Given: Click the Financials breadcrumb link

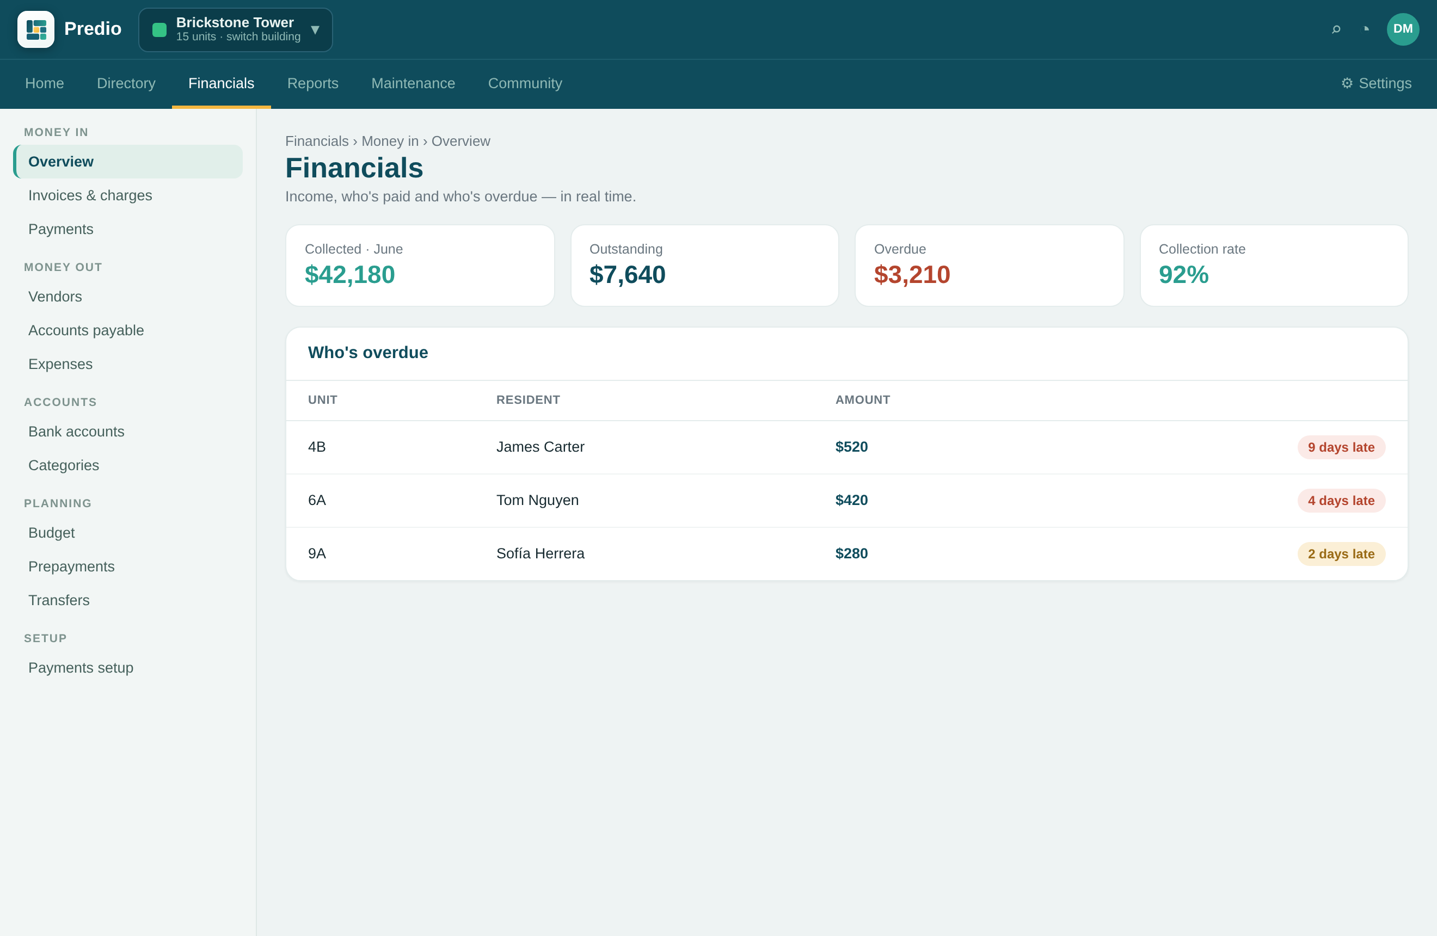Looking at the screenshot, I should pos(317,141).
